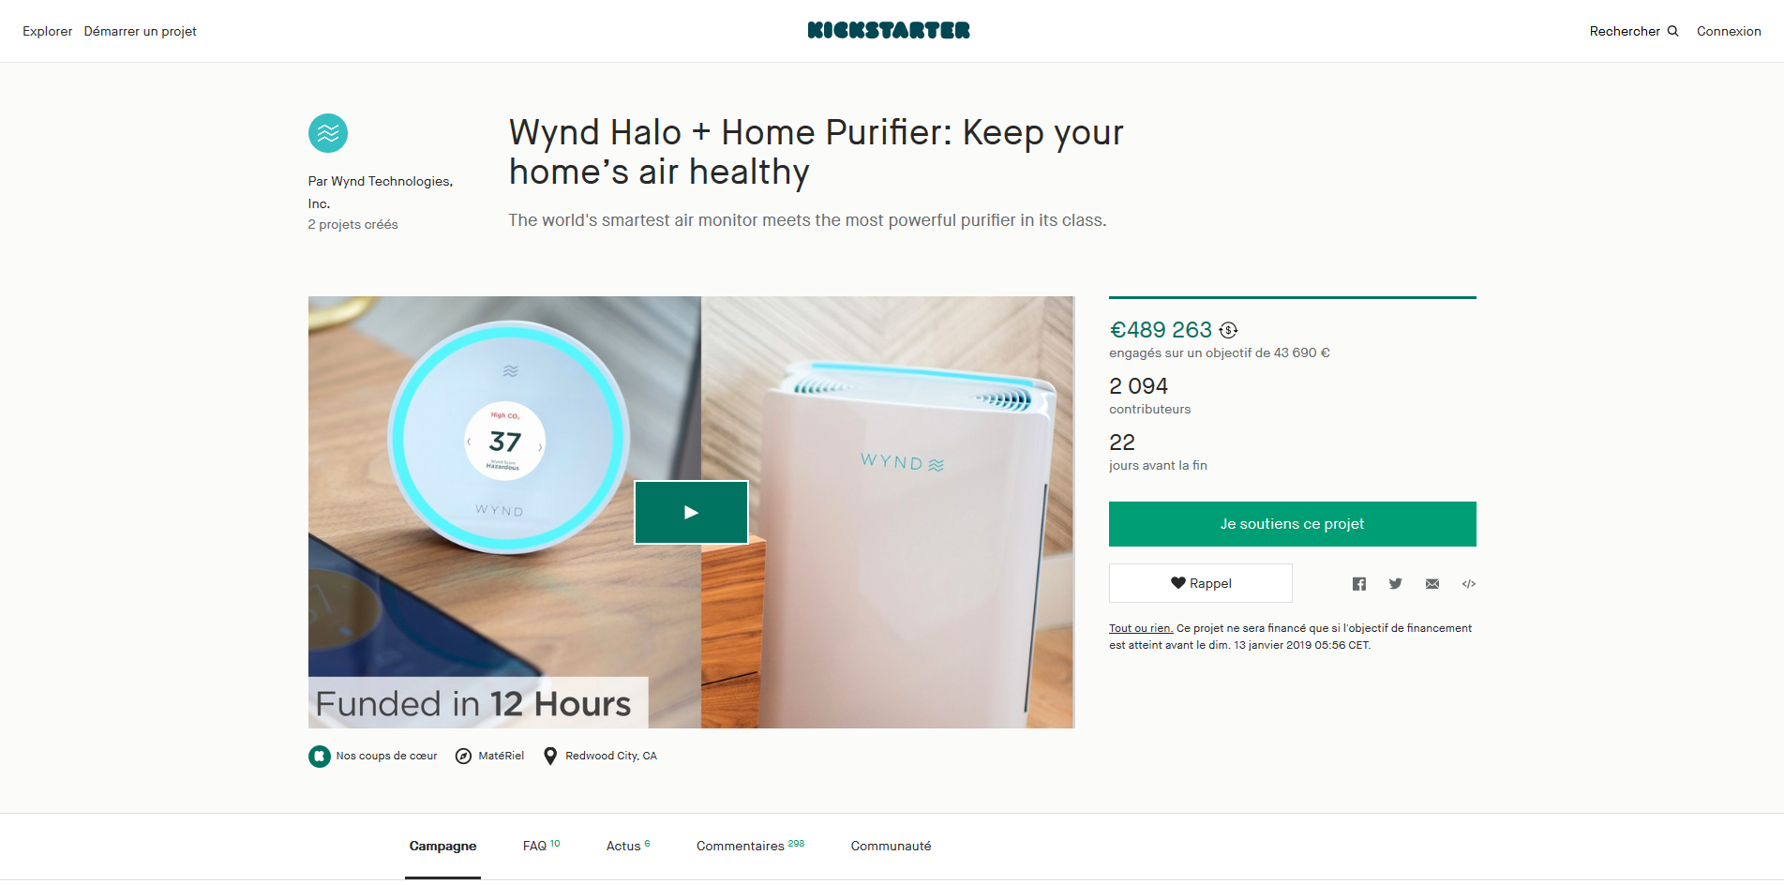Open the Tout ou rien link
The width and height of the screenshot is (1784, 885).
[1141, 628]
